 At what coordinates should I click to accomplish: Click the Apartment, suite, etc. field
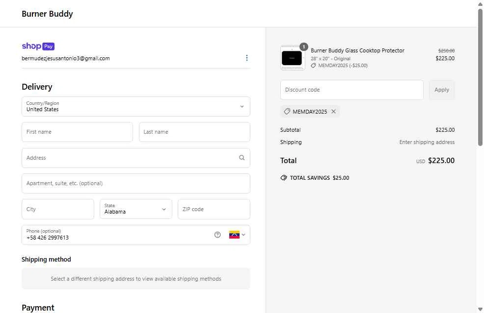[136, 183]
